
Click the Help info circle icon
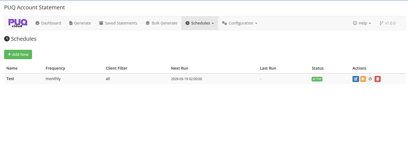coord(355,23)
